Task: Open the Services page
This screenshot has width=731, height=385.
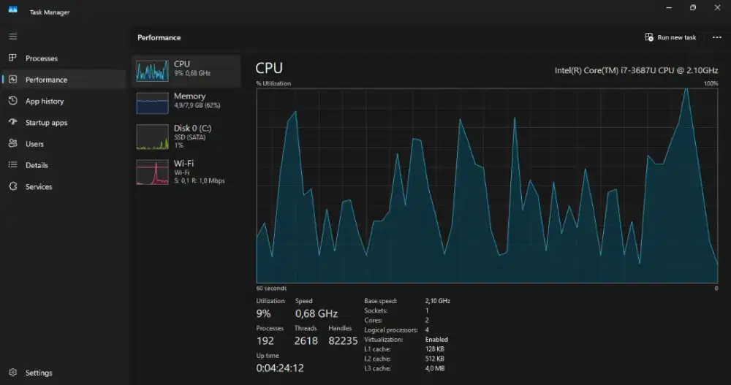Action: coord(64,186)
